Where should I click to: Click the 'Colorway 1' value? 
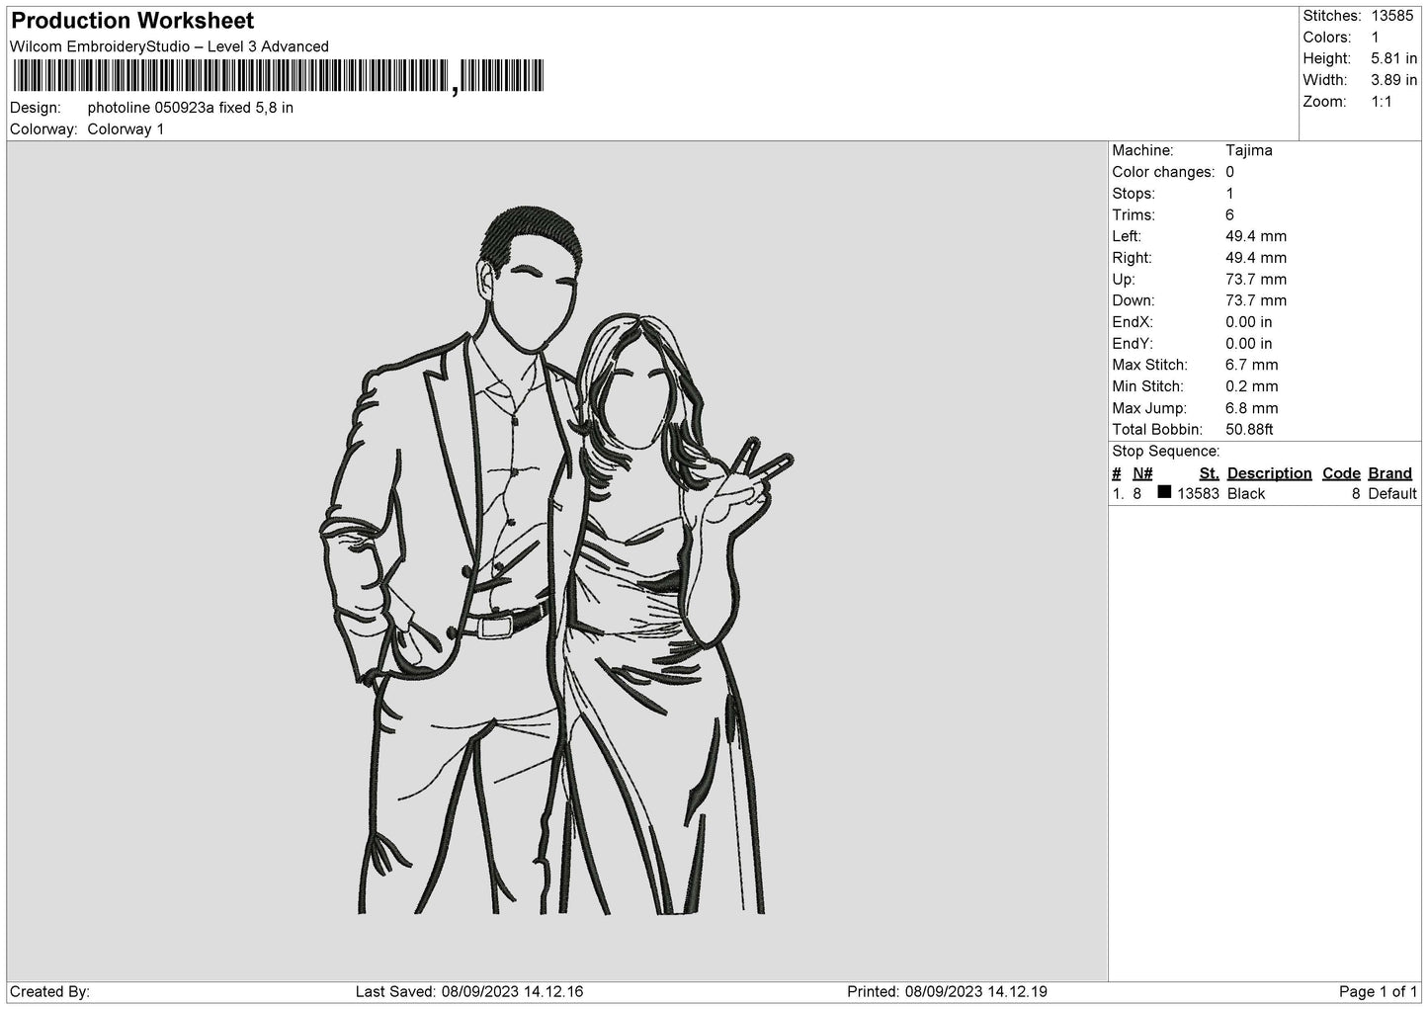pyautogui.click(x=126, y=129)
